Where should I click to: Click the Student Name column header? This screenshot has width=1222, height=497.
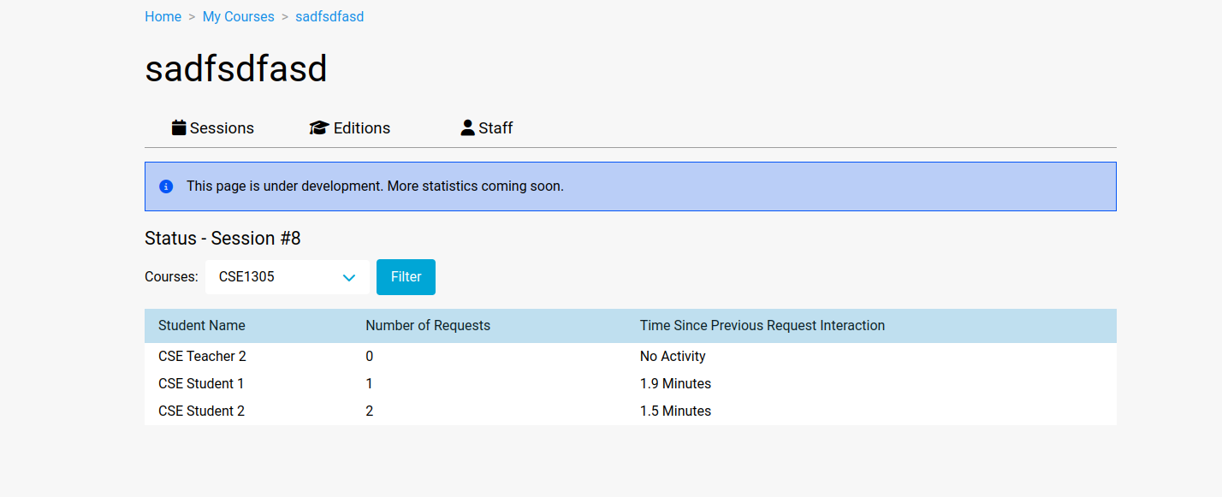[202, 326]
